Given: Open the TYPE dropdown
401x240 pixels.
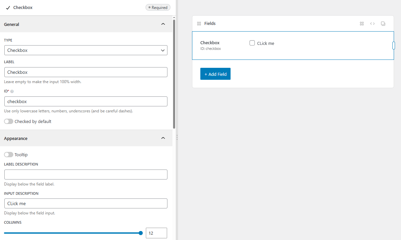Looking at the screenshot, I should click(x=86, y=50).
